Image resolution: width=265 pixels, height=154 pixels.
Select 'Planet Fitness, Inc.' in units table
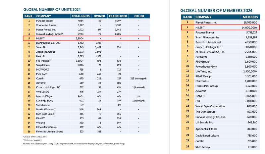pyautogui.click(x=46, y=29)
